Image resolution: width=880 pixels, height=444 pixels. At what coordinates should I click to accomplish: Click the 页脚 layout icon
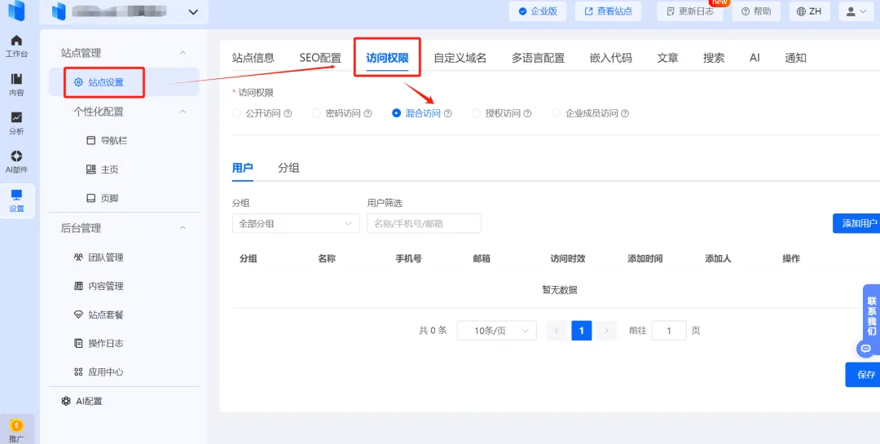tap(91, 198)
